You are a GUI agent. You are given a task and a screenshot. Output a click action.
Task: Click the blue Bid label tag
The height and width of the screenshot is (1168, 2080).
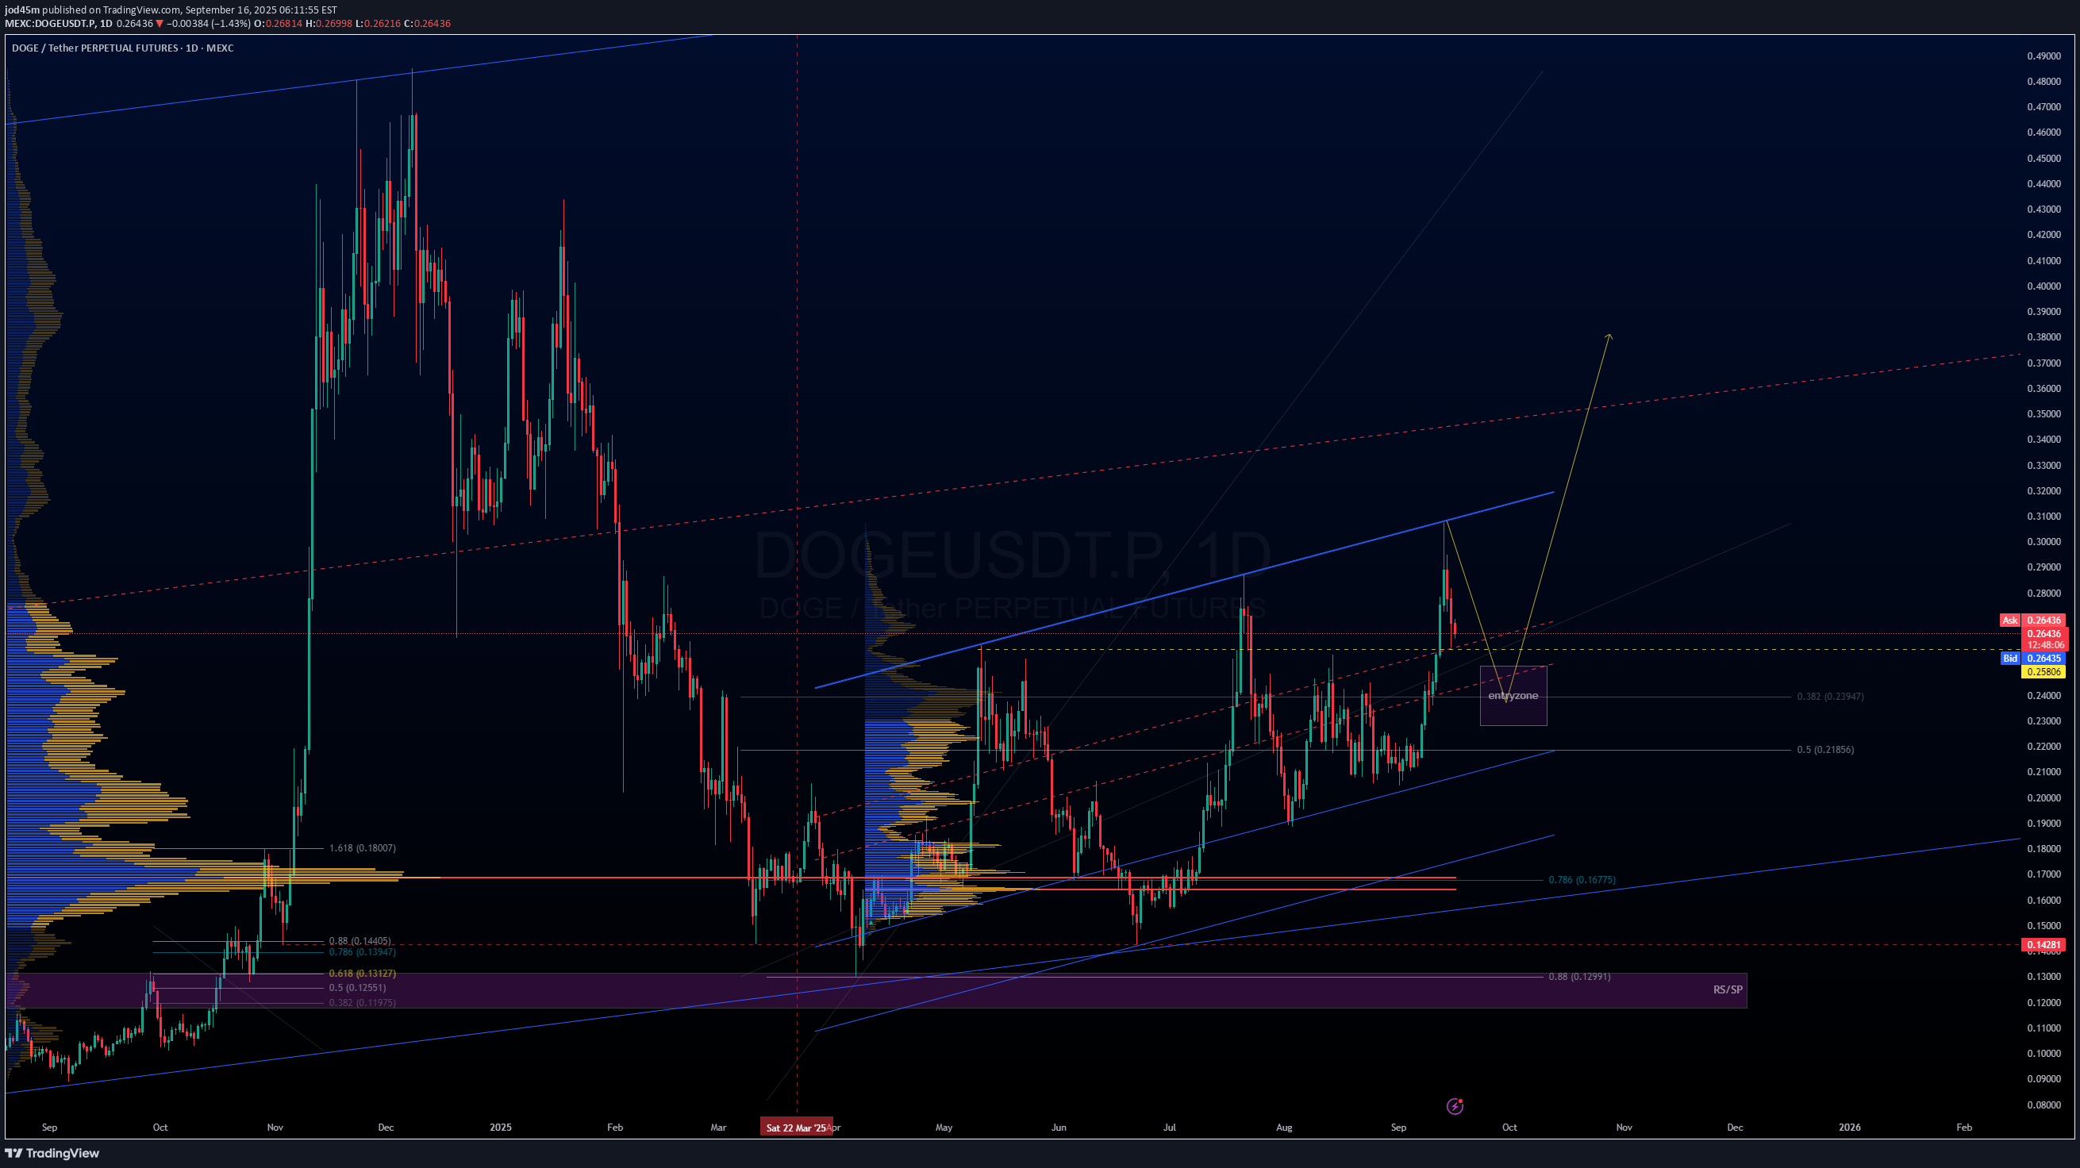point(2009,659)
